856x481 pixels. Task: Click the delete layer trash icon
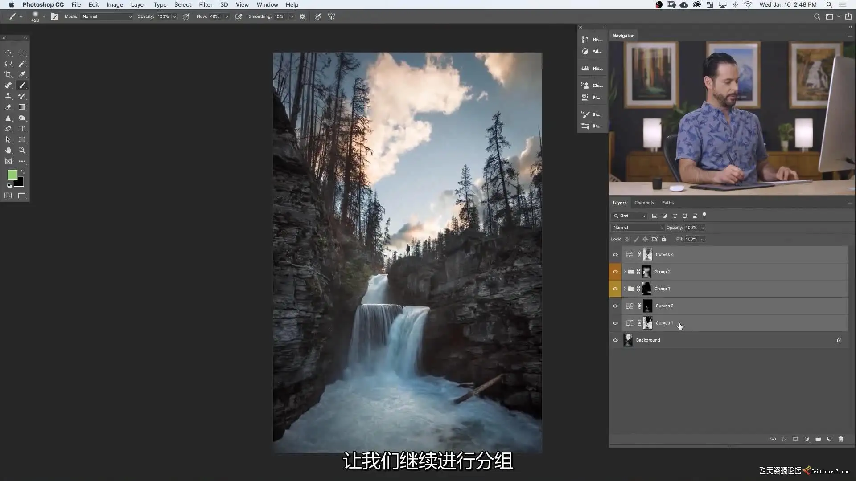tap(841, 439)
